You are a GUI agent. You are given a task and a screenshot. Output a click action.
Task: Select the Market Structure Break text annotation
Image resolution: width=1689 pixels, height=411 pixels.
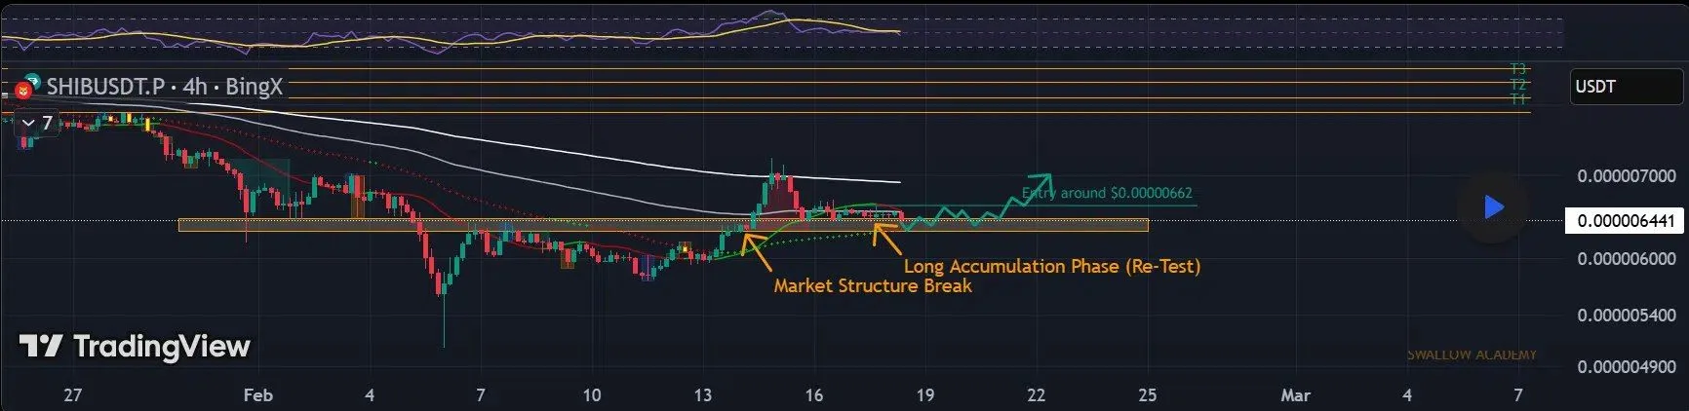pyautogui.click(x=872, y=285)
